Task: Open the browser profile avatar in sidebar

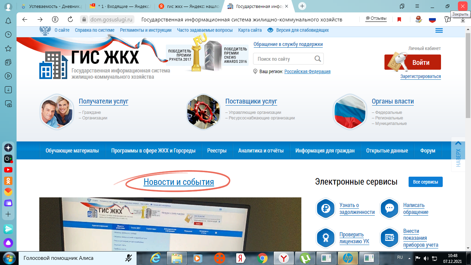Action: (8, 7)
